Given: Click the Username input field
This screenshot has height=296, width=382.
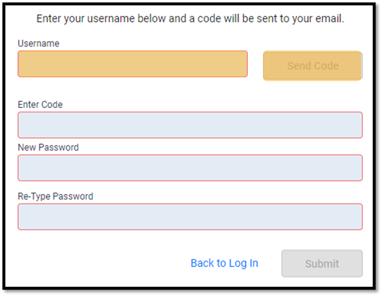Looking at the screenshot, I should click(x=132, y=64).
